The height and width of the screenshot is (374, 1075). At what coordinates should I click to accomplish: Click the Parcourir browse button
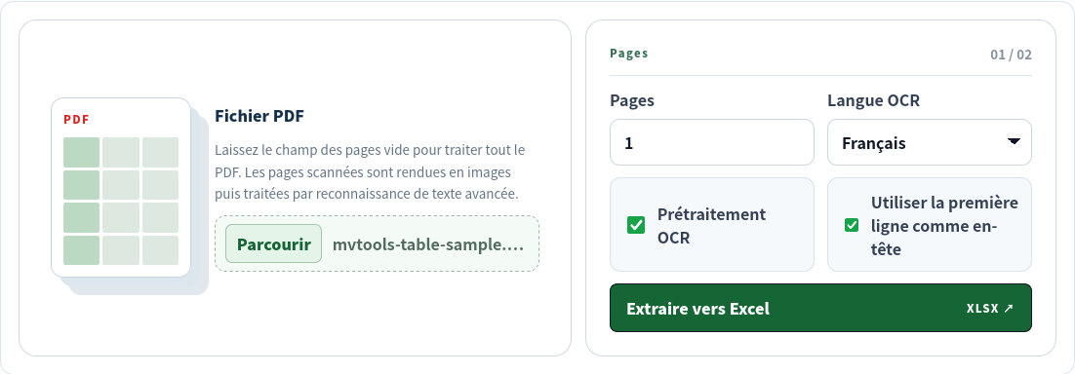click(273, 243)
